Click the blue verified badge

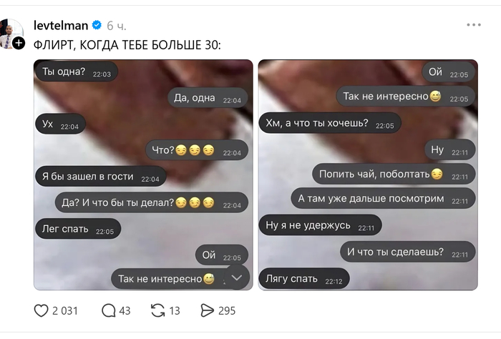point(97,25)
